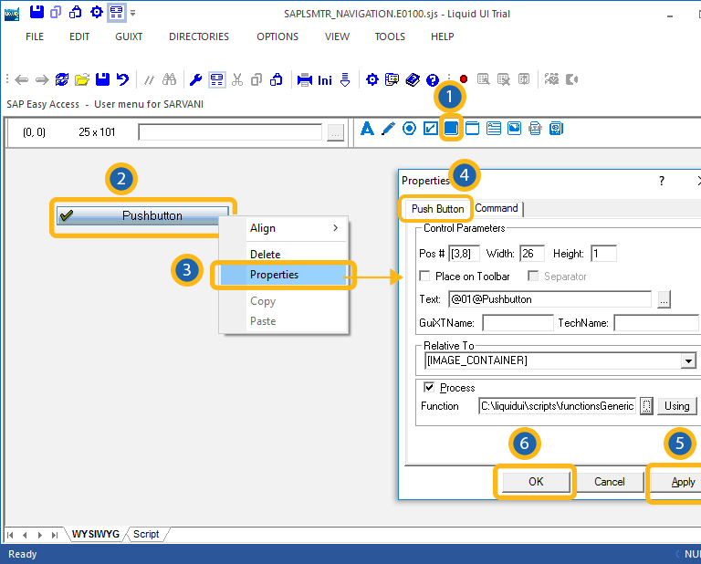Enable Place on Toolbar checkbox
Image resolution: width=701 pixels, height=564 pixels.
[x=425, y=277]
